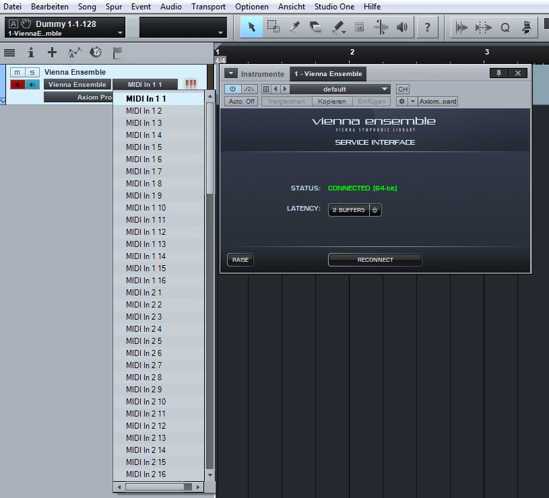Open the 2 BUFFERS latency selector

[x=355, y=210]
